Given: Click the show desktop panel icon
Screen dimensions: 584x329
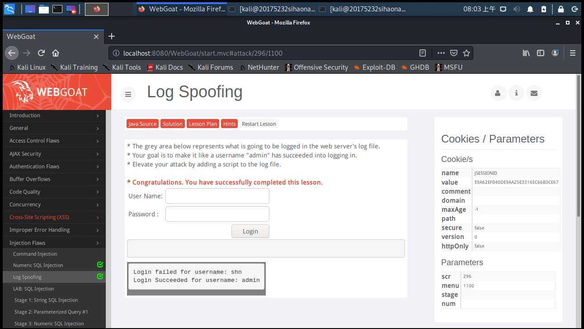Looking at the screenshot, I should pyautogui.click(x=30, y=9).
